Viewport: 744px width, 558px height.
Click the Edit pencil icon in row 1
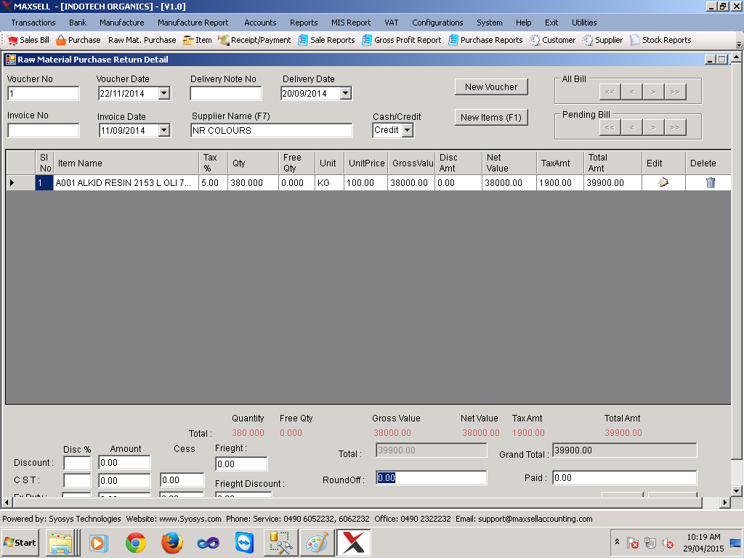click(x=663, y=182)
